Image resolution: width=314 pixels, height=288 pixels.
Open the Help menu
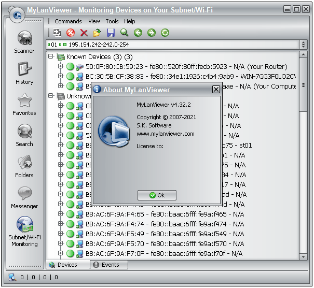[129, 21]
